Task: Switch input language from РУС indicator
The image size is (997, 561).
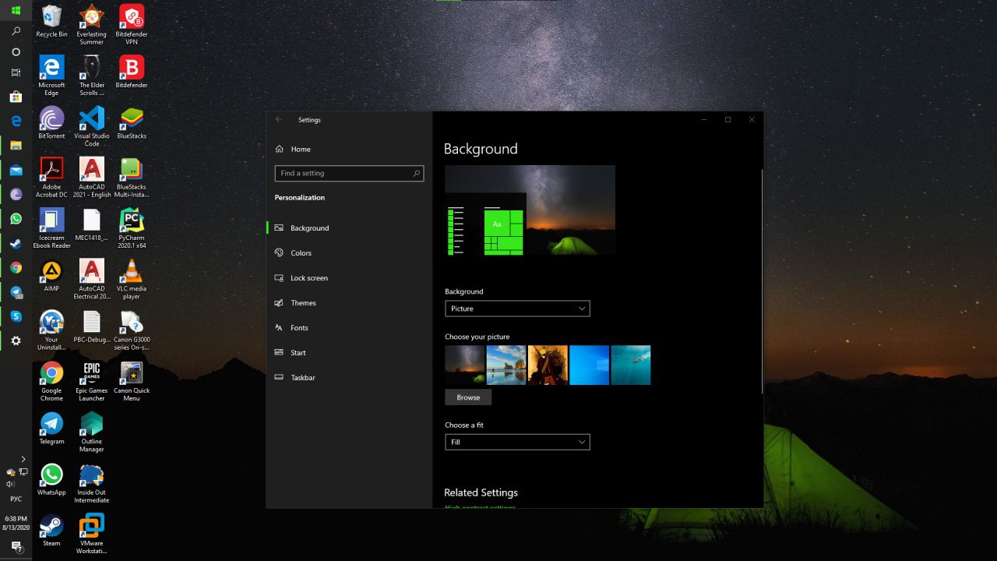Action: point(16,499)
